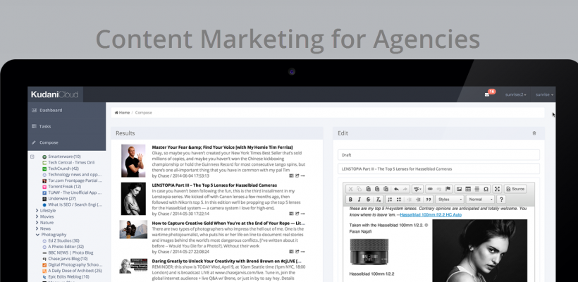Click the Decrease Indent icon
The image size is (578, 282).
(x=409, y=200)
